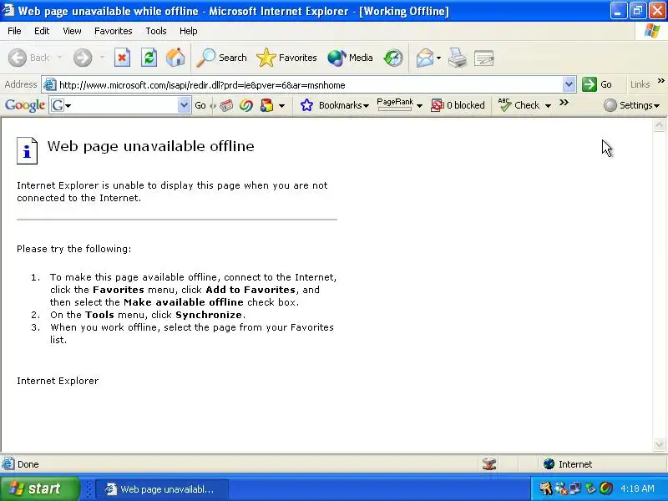This screenshot has height=501, width=668.
Task: Click Google toolbar swirl icon
Action: click(246, 105)
